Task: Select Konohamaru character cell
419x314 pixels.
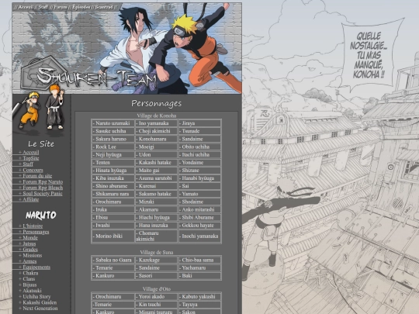Action: 156,139
